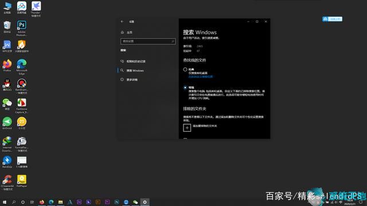The image size is (367, 206).
Task: Click the Edge taskbar icon
Action: click(x=51, y=202)
